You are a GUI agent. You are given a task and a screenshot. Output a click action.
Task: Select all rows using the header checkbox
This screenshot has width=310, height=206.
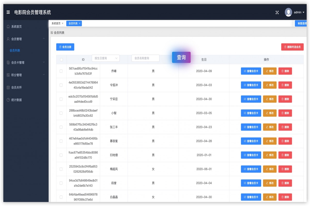click(x=61, y=60)
